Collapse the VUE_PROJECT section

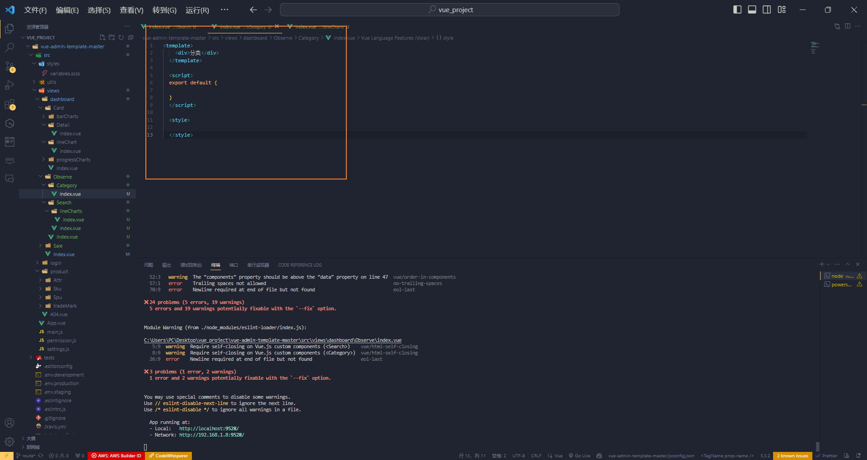[x=40, y=37]
